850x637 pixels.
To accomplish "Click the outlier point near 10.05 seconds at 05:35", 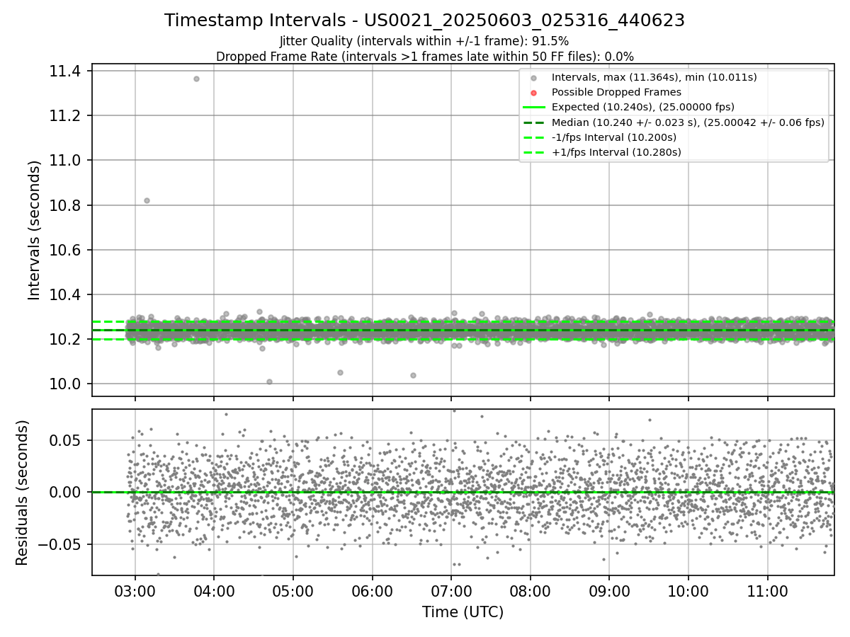I will [340, 372].
